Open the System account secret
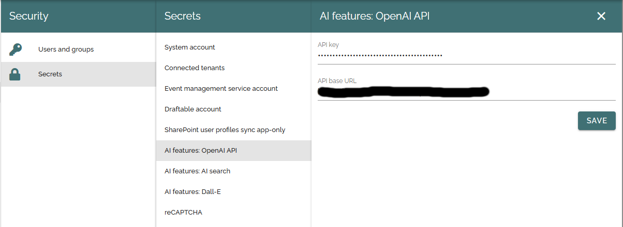The width and height of the screenshot is (623, 227). point(234,47)
